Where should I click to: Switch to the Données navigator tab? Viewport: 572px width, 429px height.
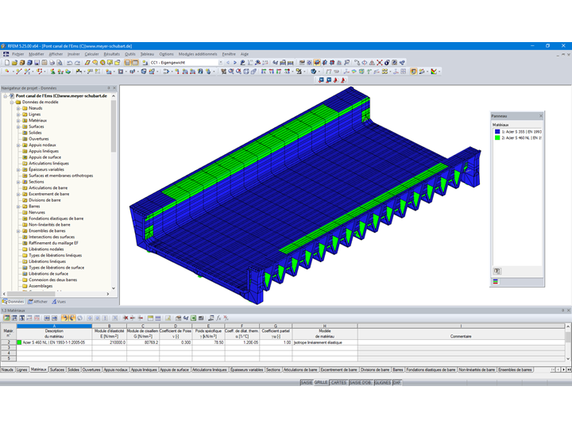point(14,302)
